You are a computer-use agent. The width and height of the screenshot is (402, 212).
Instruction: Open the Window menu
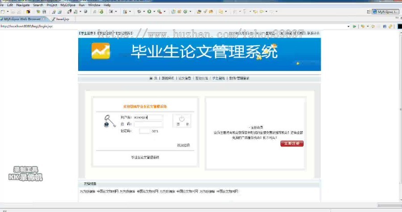(x=94, y=5)
